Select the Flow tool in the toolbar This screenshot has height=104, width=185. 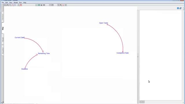pos(8,5)
